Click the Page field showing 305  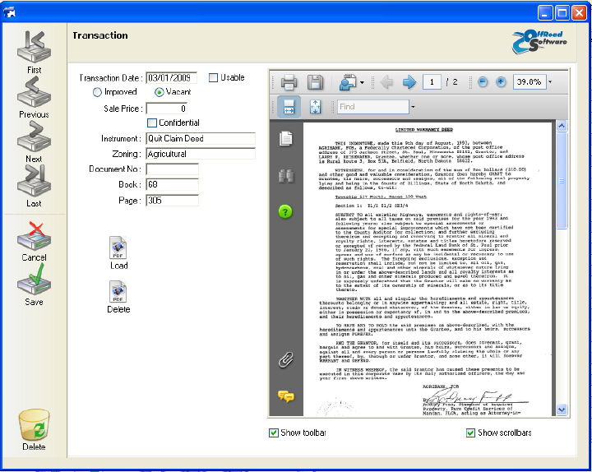pyautogui.click(x=172, y=201)
